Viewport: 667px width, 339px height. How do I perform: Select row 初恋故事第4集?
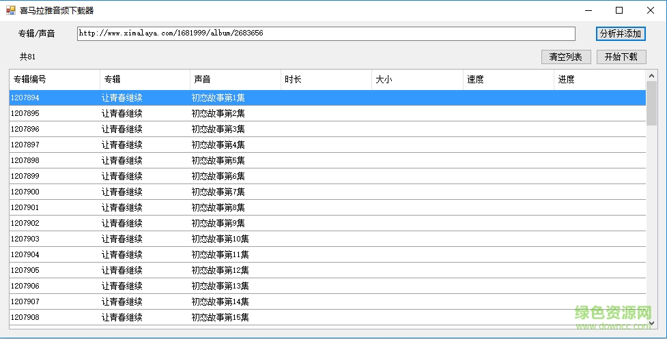[328, 145]
